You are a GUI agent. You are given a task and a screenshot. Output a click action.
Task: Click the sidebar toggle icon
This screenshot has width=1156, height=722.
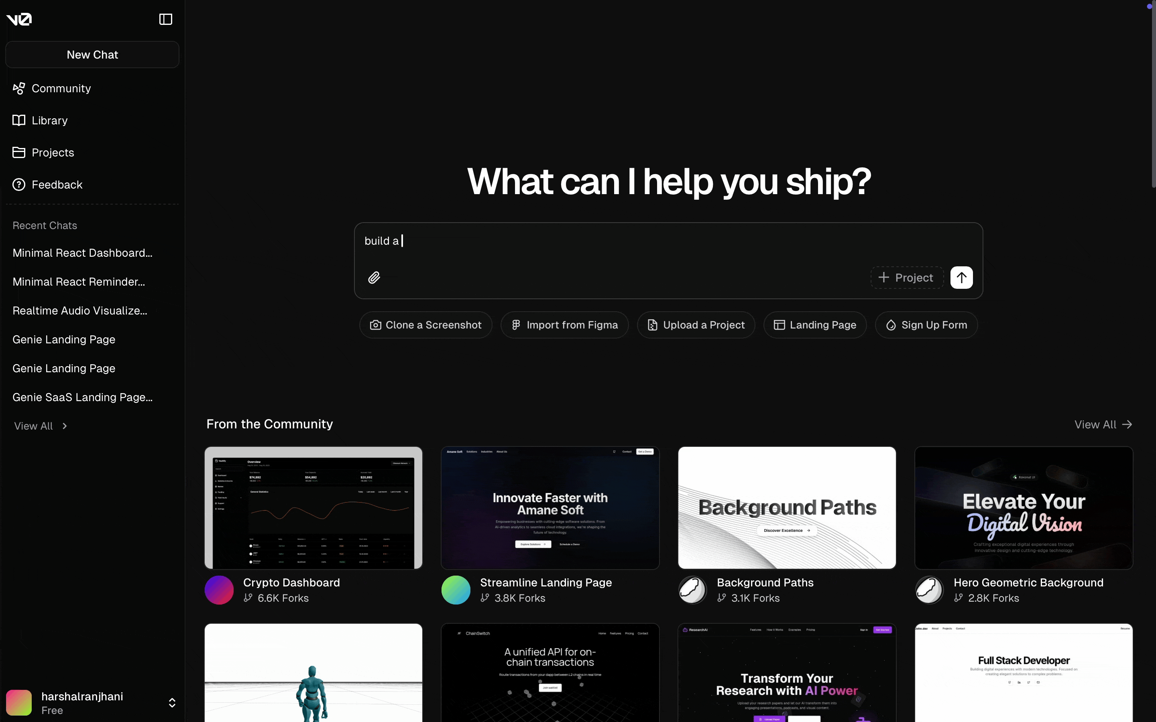click(165, 18)
